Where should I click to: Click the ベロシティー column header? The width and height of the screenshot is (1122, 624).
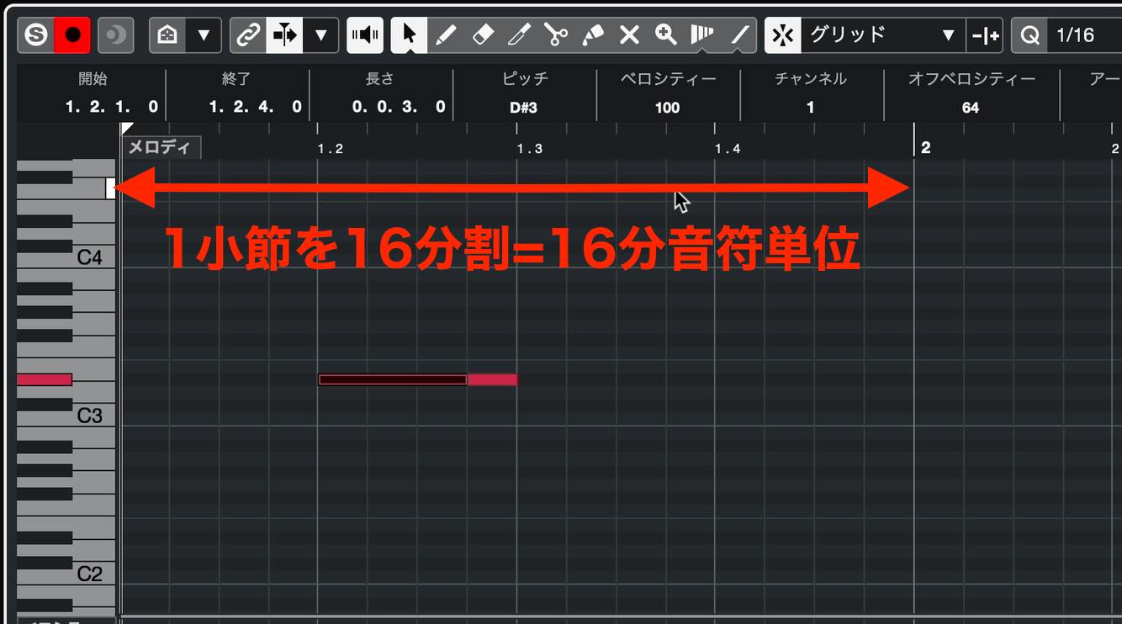669,79
